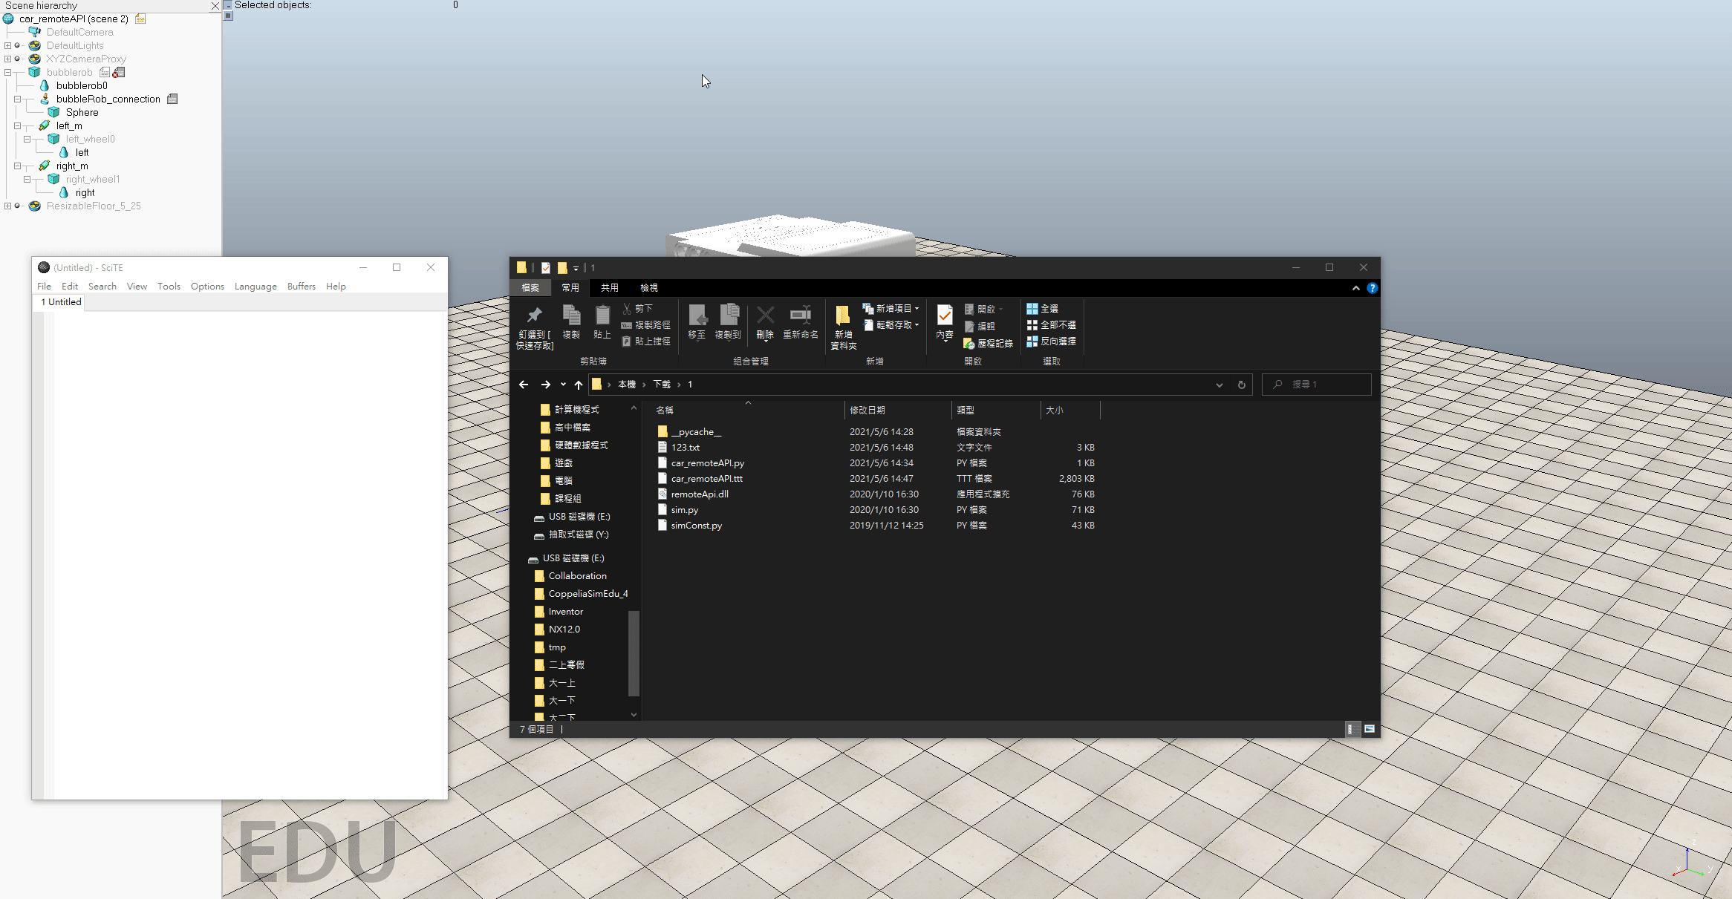1732x899 pixels.
Task: Switch to large icons view in status bar
Action: [x=1370, y=729]
